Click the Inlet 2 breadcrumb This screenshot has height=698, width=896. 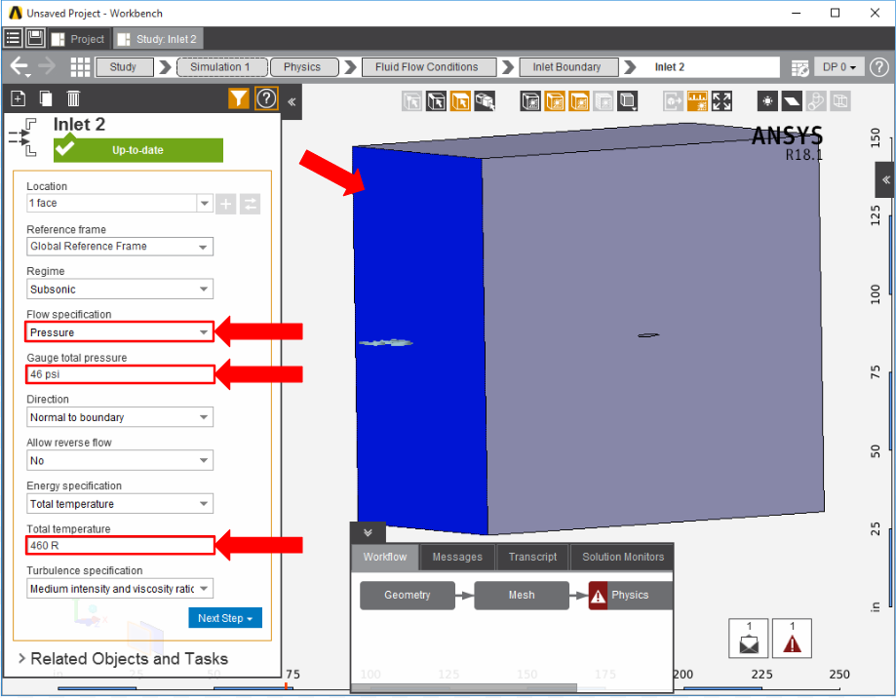[670, 67]
